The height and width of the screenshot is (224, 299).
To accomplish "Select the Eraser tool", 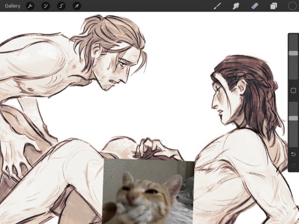I will click(x=255, y=6).
